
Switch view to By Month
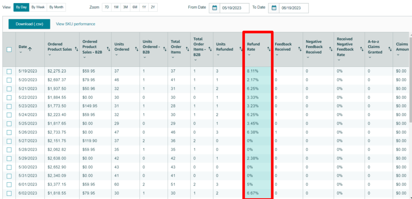point(56,7)
